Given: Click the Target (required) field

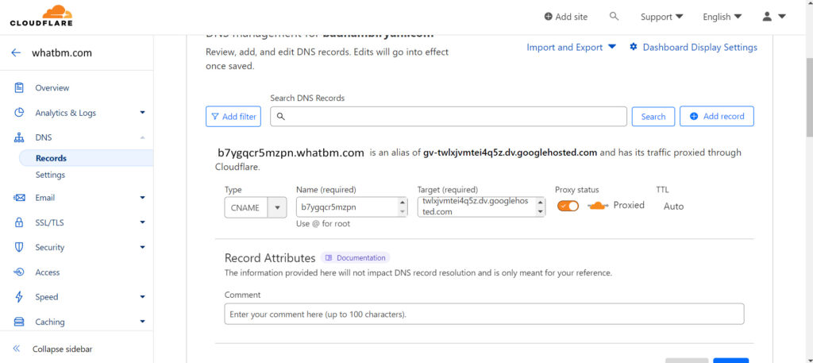Looking at the screenshot, I should tap(481, 207).
